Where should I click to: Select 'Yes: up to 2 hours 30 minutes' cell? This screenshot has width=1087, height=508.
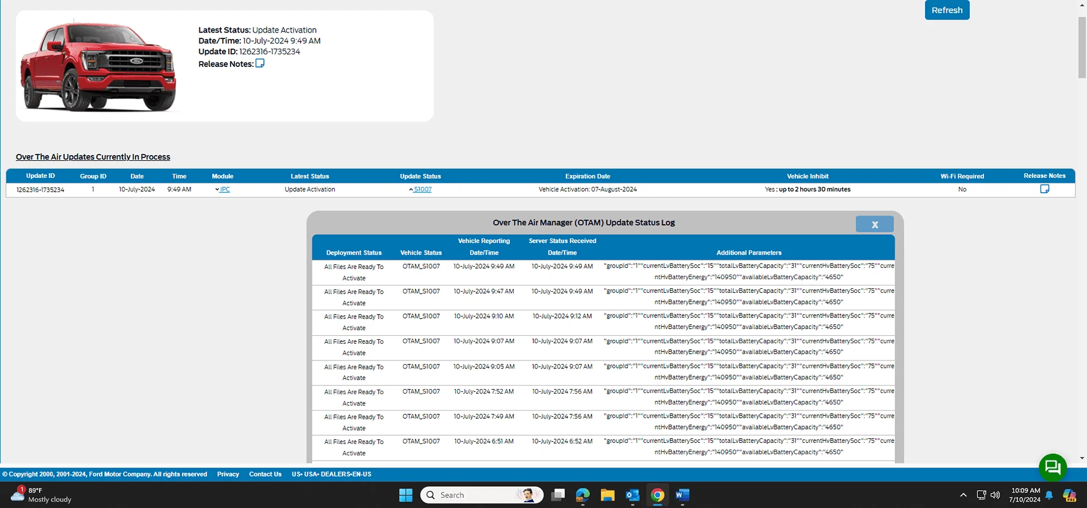[x=807, y=189]
